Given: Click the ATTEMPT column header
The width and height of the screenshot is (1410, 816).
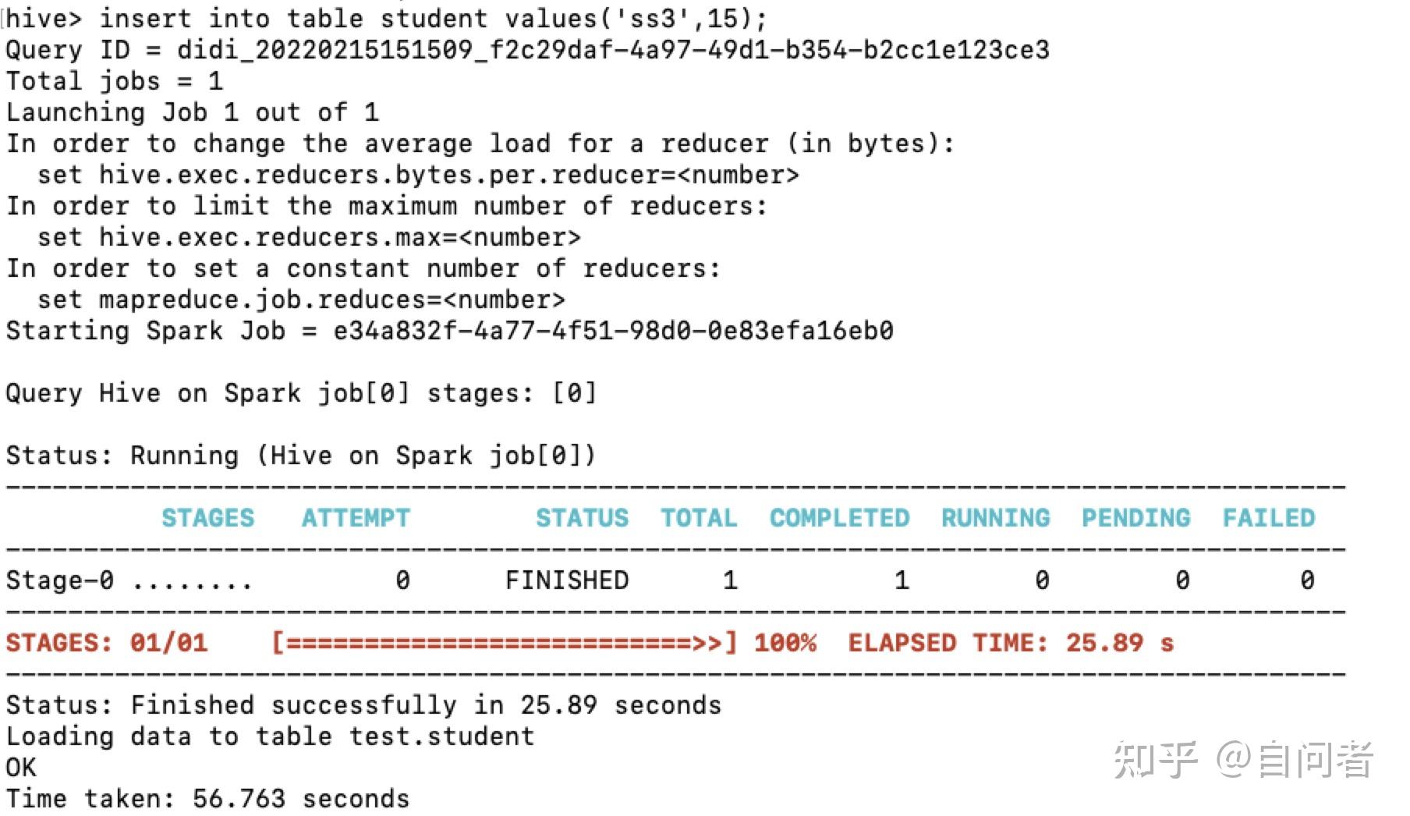Looking at the screenshot, I should pos(356,518).
